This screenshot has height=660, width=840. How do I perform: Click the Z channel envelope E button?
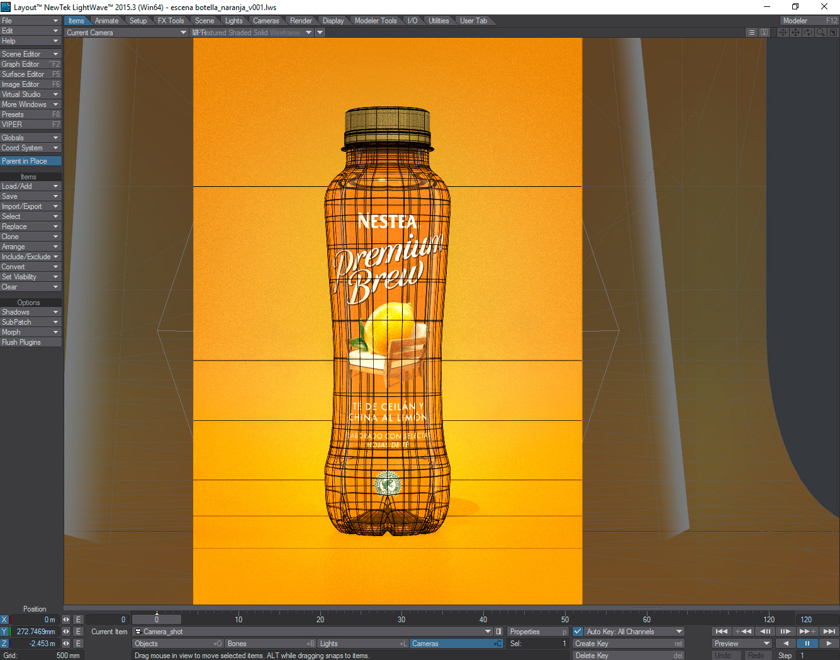tap(78, 644)
